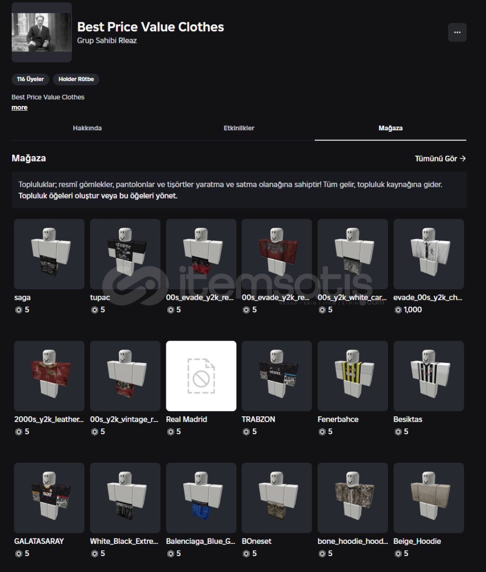486x572 pixels.
Task: Click Robux icon under Besiktas
Action: tap(398, 432)
